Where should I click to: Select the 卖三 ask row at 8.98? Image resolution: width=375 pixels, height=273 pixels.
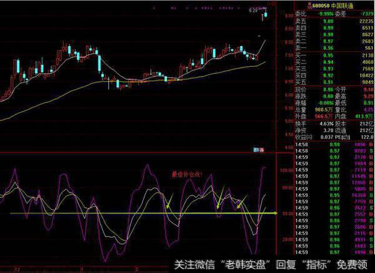pyautogui.click(x=334, y=34)
